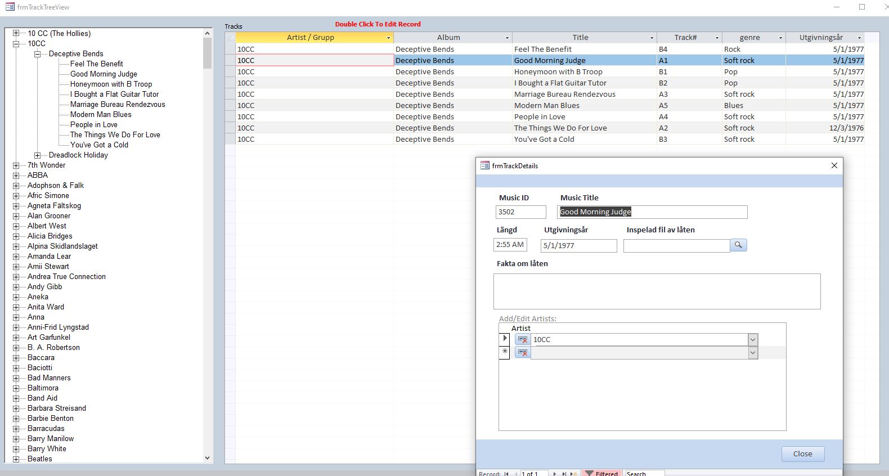This screenshot has height=476, width=889.
Task: Click the frmTrackDetails form icon in title bar
Action: pyautogui.click(x=484, y=165)
